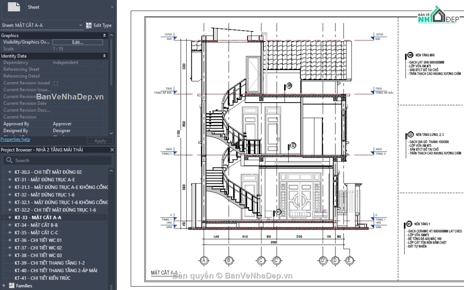The height and width of the screenshot is (290, 464).
Task: Select KT-32.1 MẶT ĐỨNG TRỤC 1-6 KHÔNG CỔNG
Action: coord(61,202)
